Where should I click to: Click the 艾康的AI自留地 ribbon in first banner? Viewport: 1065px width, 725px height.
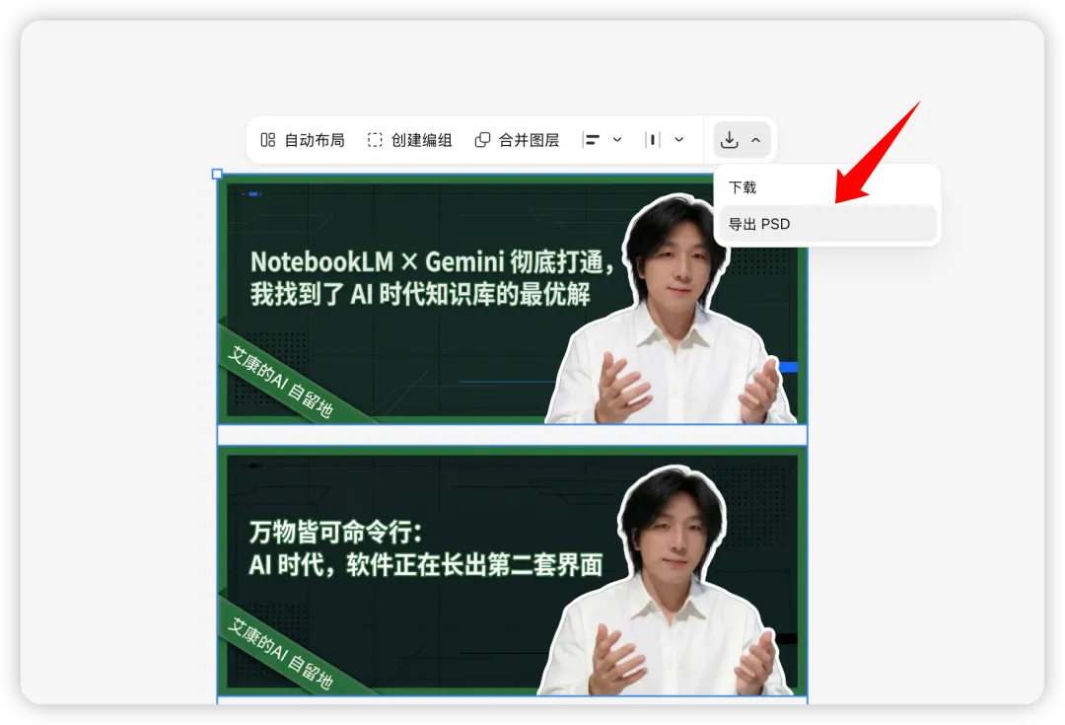coord(282,382)
